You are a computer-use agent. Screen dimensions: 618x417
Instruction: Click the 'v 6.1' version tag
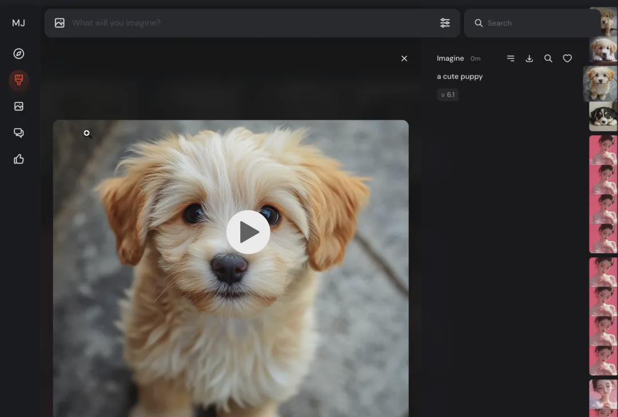(447, 95)
